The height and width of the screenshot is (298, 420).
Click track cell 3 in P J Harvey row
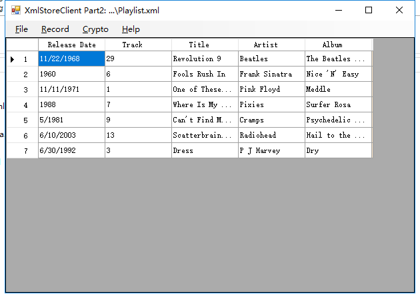[x=138, y=150]
